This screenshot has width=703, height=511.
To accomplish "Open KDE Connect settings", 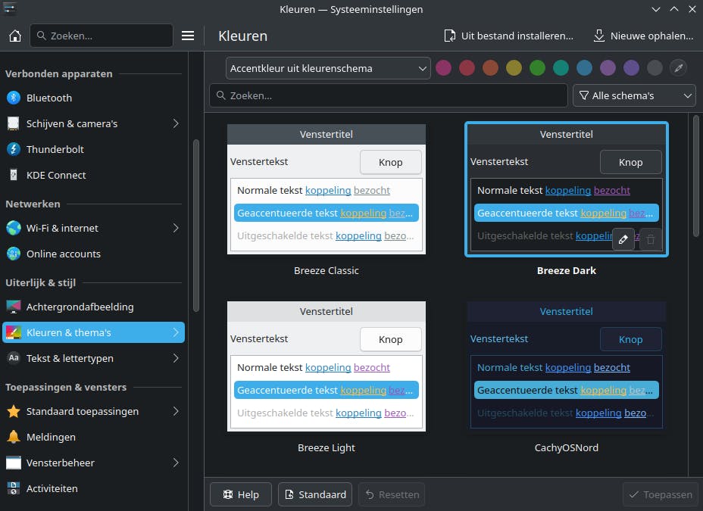I will coord(93,175).
